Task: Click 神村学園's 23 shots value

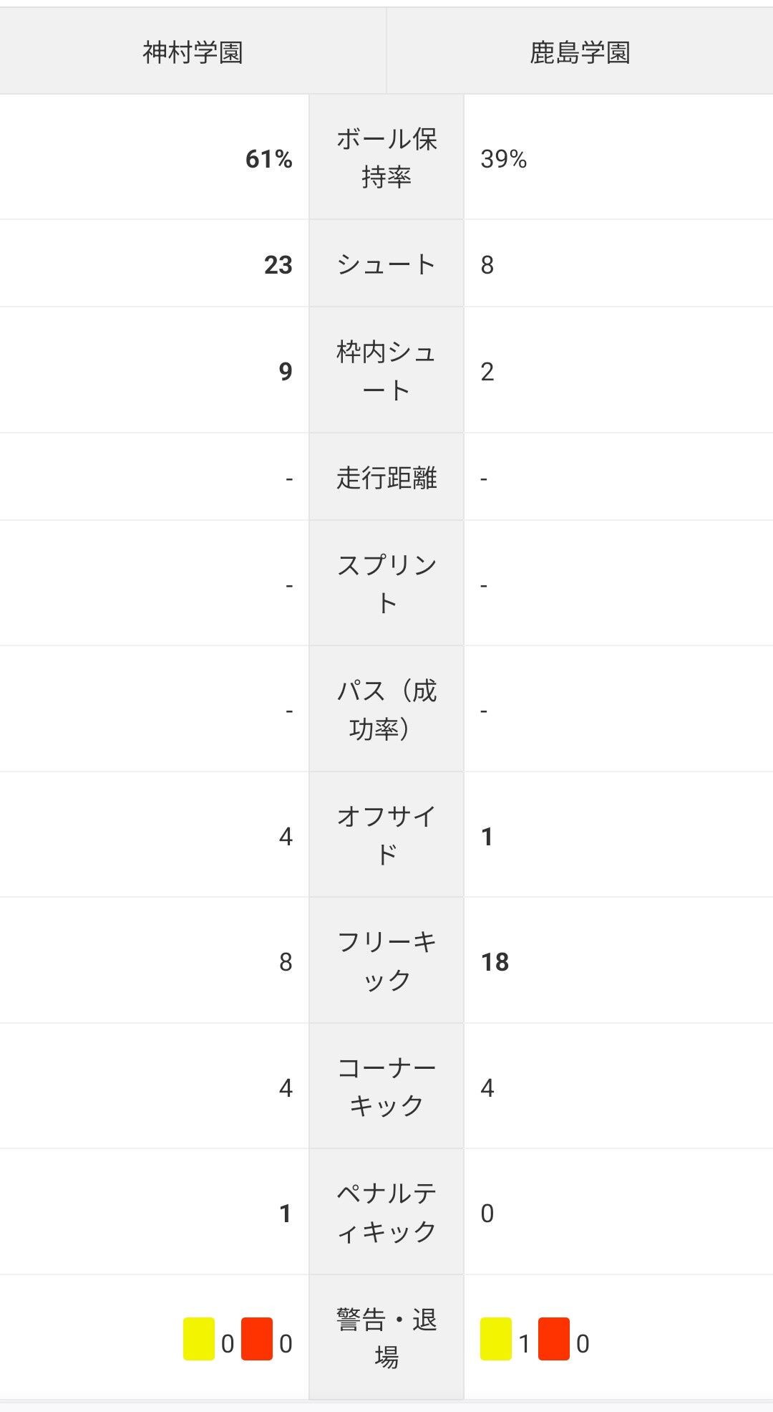Action: pyautogui.click(x=278, y=264)
